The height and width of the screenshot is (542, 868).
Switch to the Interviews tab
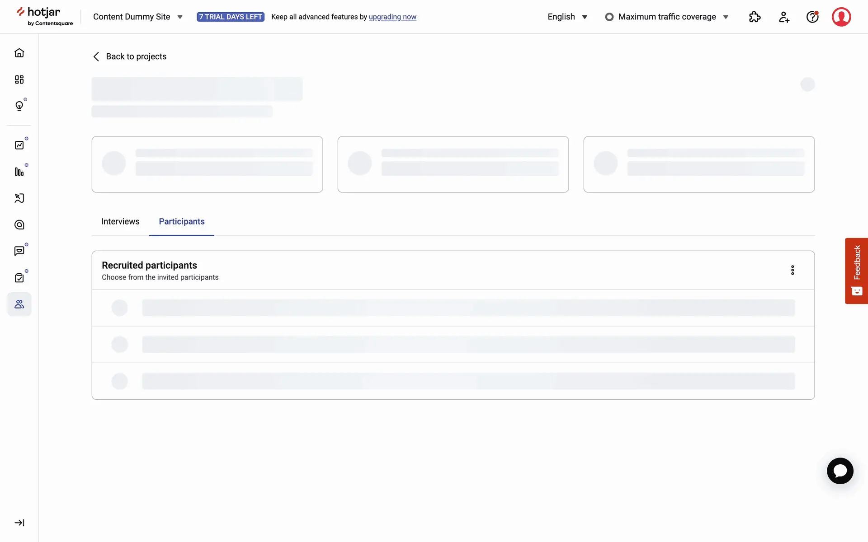pyautogui.click(x=120, y=221)
